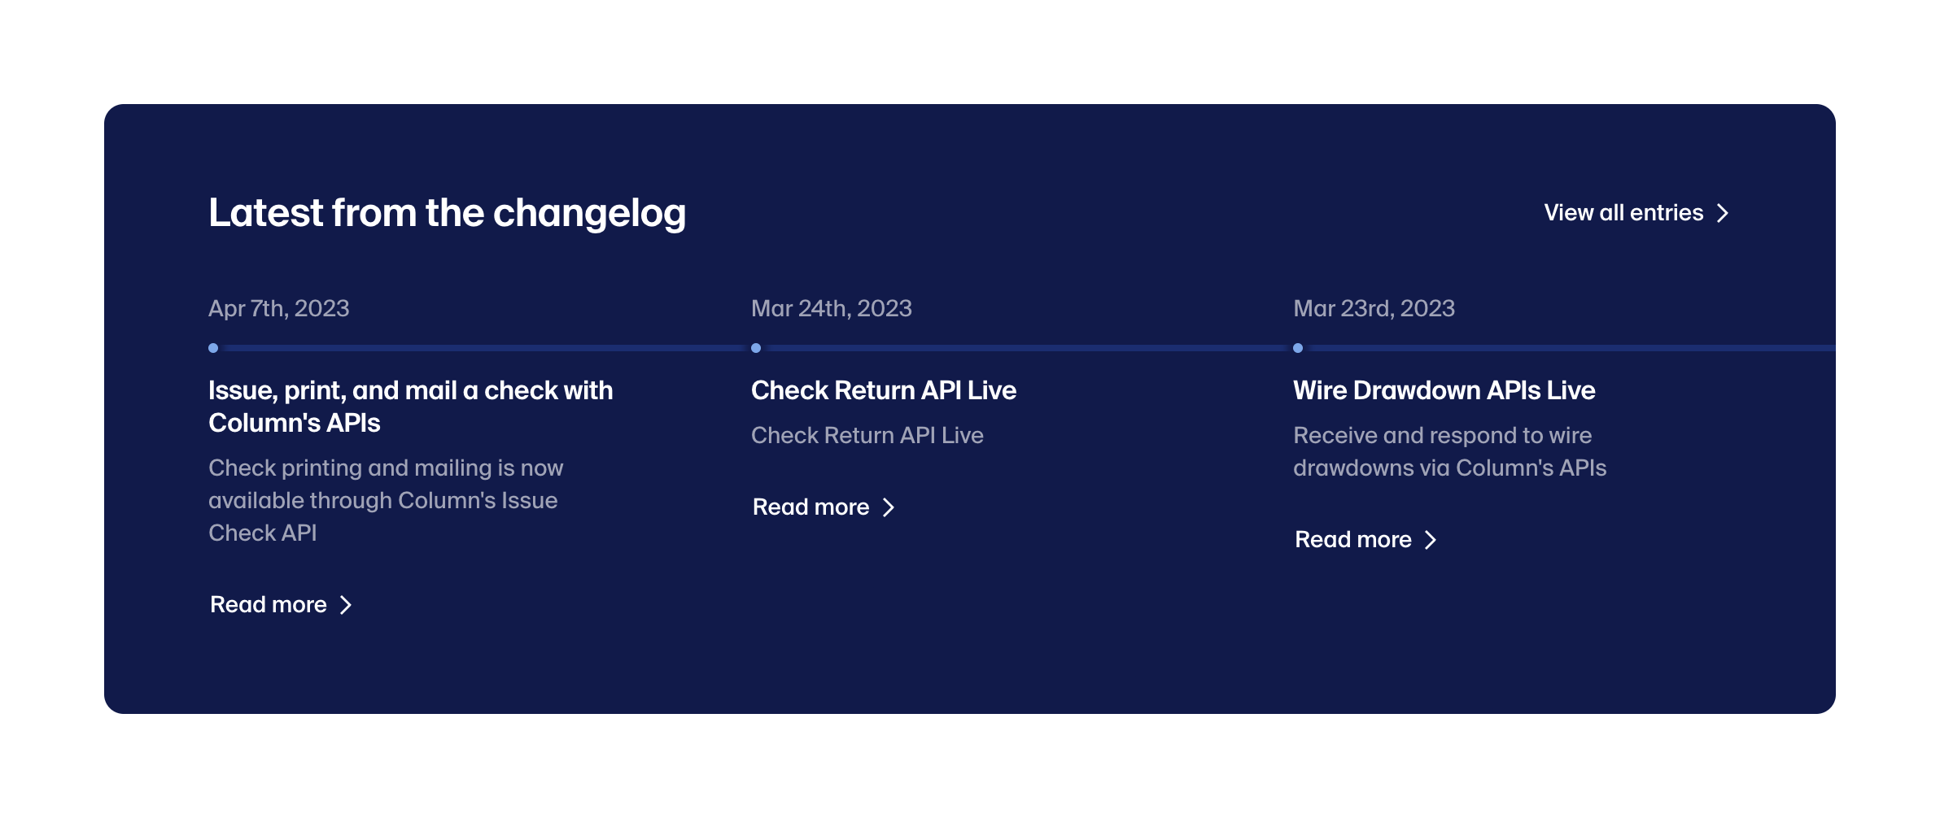Open the Check Return API Live headline
Screen dimensions: 1940x818
883,390
